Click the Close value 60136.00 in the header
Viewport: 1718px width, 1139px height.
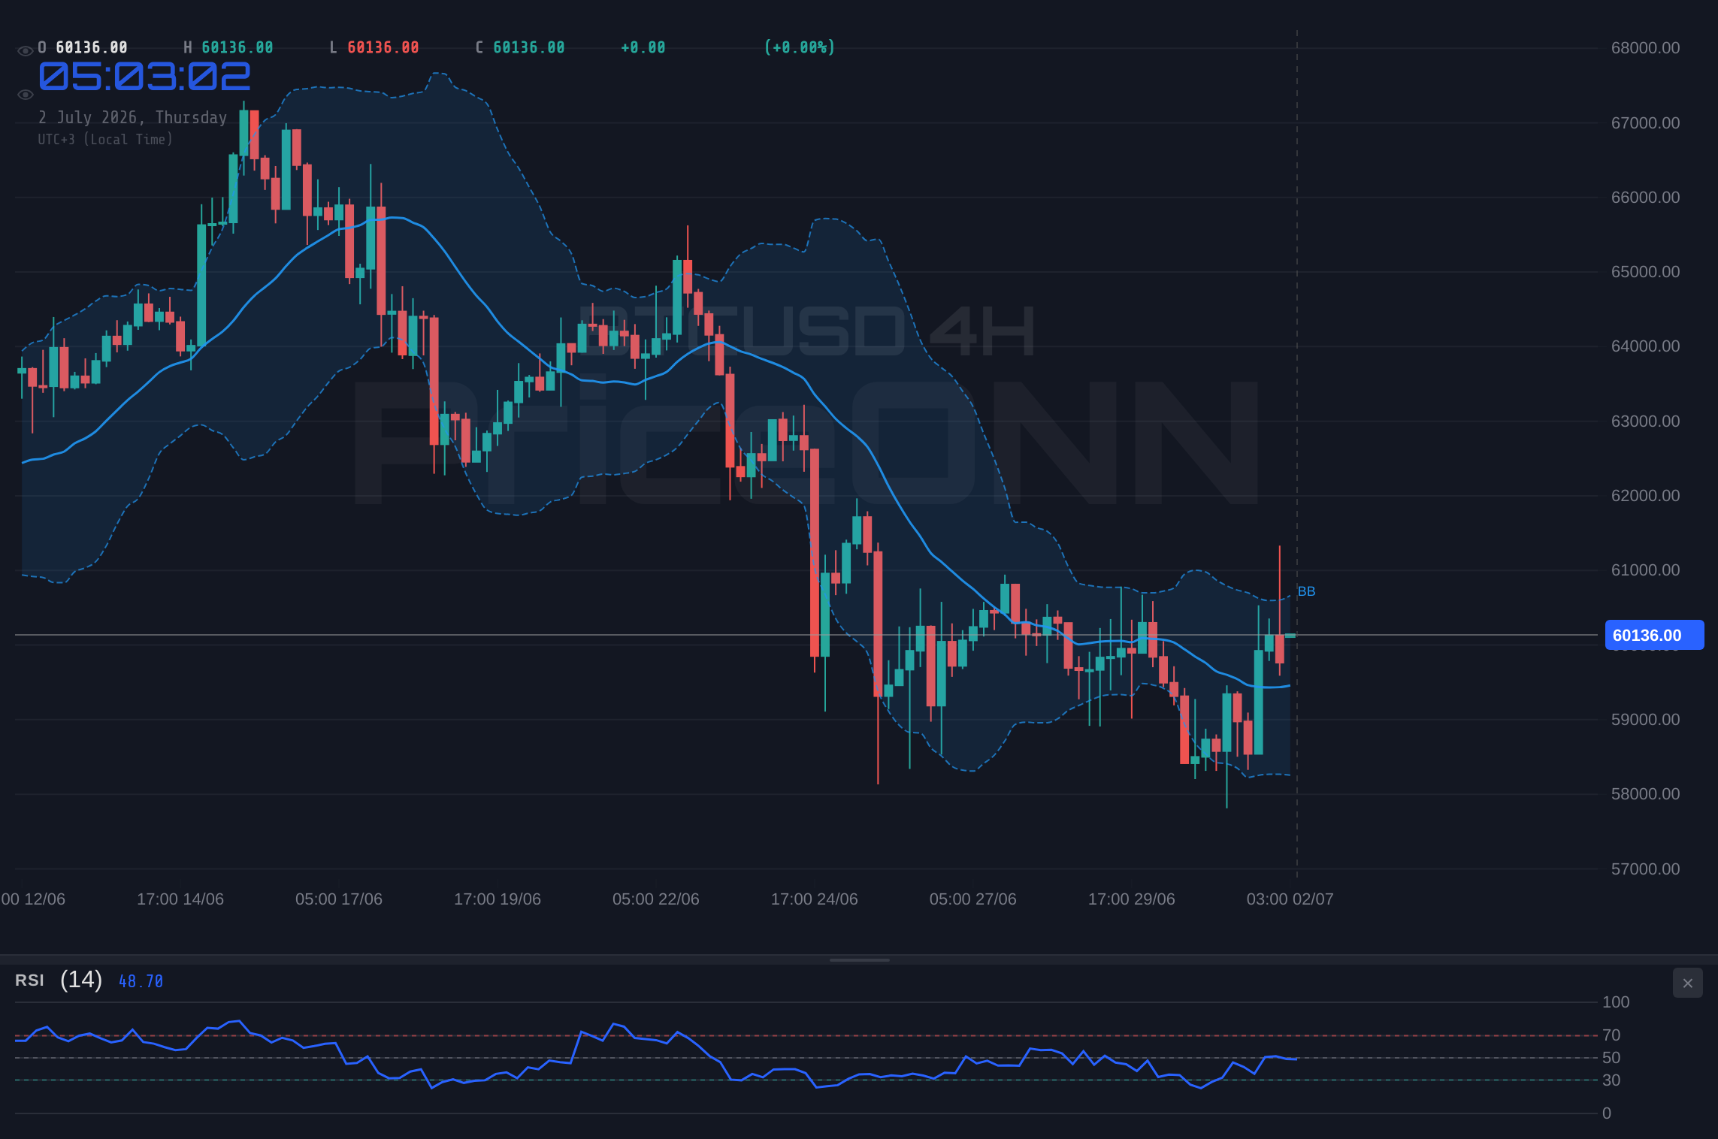(528, 48)
